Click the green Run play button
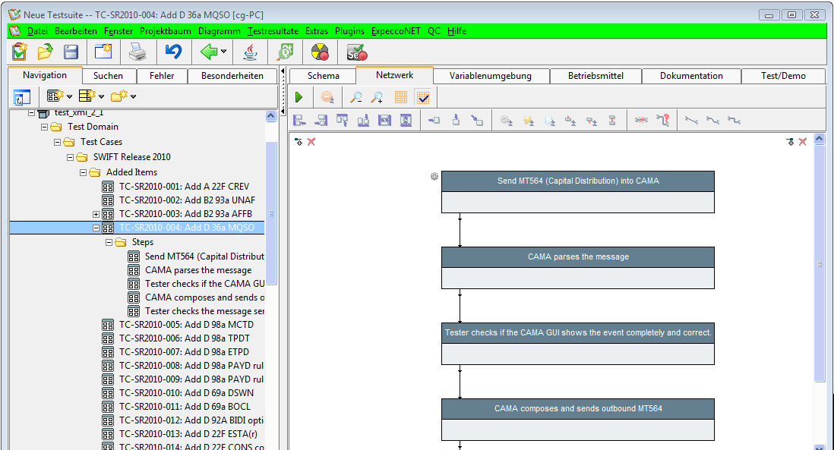 (299, 97)
